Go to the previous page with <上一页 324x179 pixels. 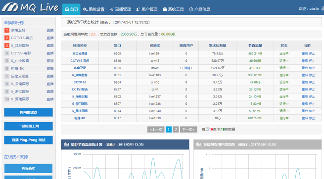(x=156, y=130)
